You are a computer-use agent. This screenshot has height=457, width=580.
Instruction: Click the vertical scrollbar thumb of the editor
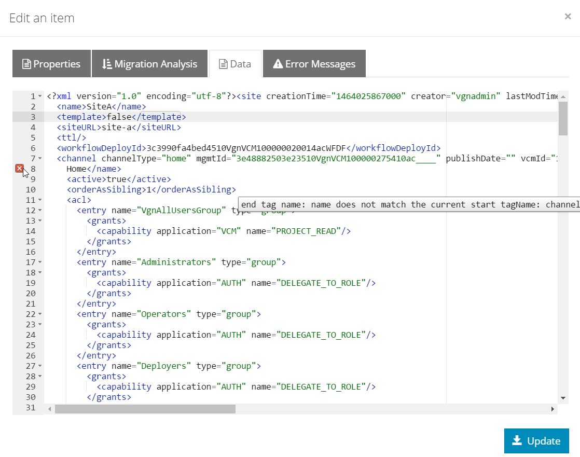(563, 118)
